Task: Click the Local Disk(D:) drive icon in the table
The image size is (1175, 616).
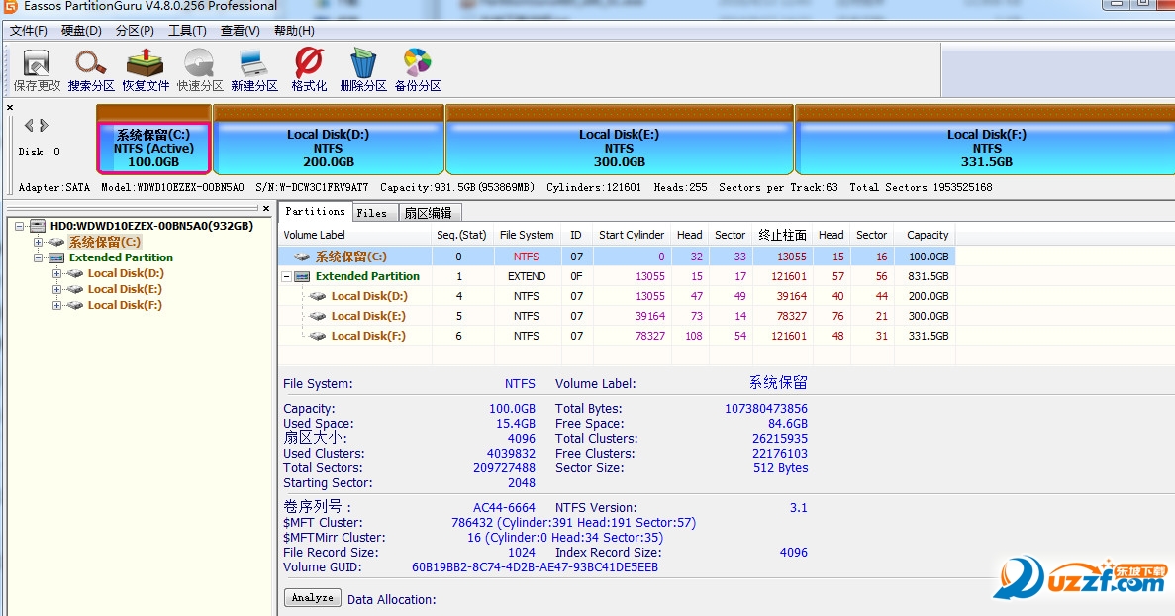Action: tap(318, 296)
